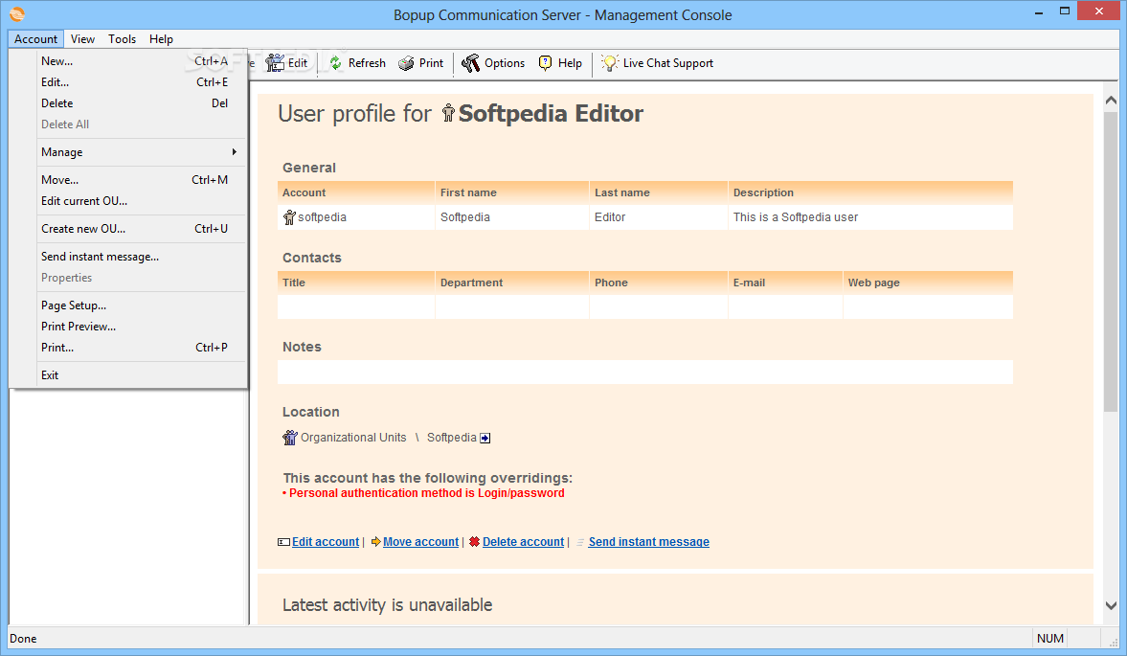Click the user icon in the profile heading

448,113
